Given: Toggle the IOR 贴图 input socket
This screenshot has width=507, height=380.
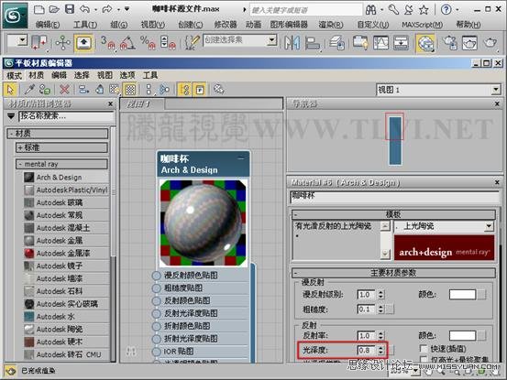Looking at the screenshot, I should pos(157,352).
